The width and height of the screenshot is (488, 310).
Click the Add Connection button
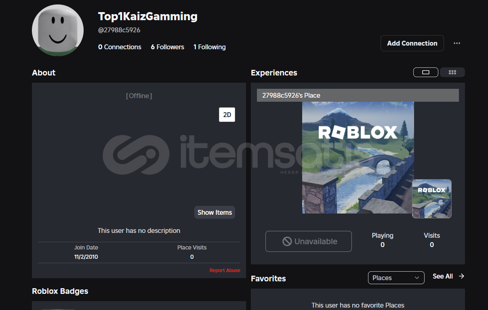coord(412,43)
